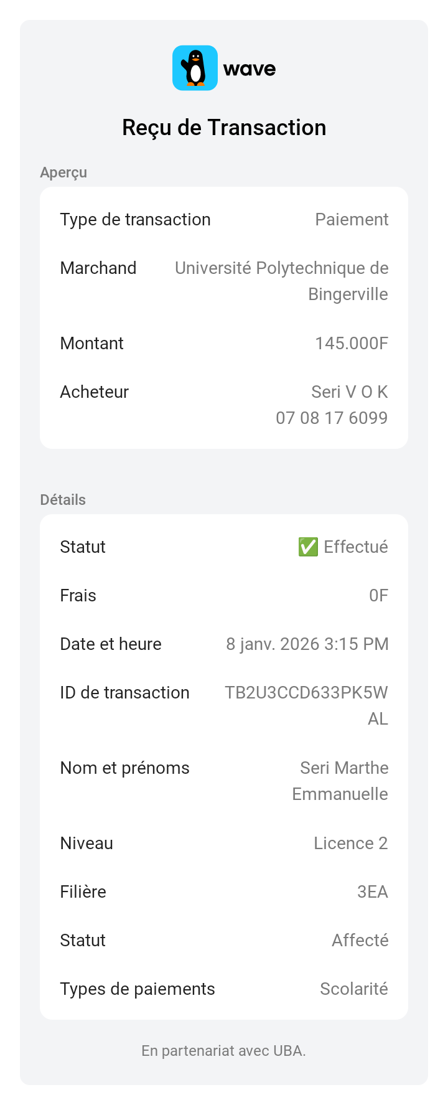Click the En partenariat avec UBA footer

tap(223, 1051)
